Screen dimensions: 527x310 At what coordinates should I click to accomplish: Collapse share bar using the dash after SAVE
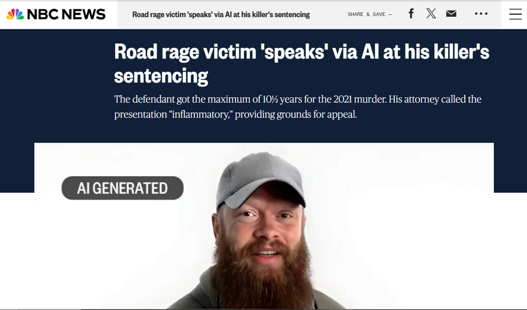click(390, 14)
